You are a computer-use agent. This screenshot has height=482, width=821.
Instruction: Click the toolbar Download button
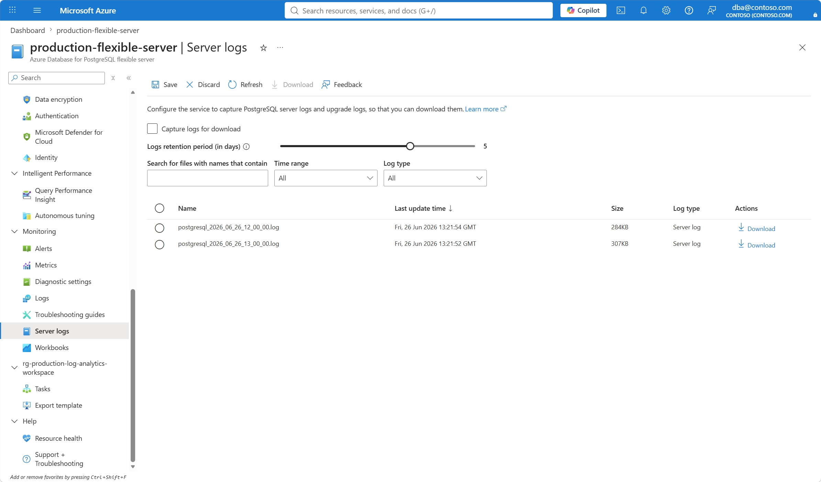292,85
